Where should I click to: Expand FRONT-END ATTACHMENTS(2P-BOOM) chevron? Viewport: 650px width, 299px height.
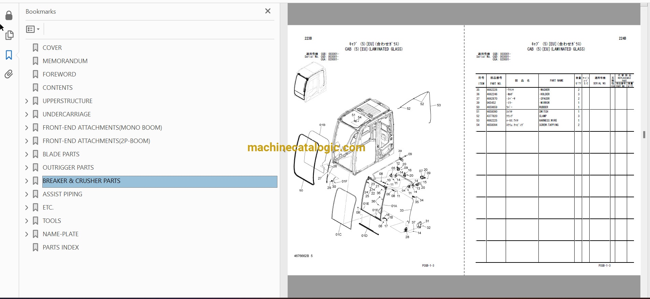27,141
